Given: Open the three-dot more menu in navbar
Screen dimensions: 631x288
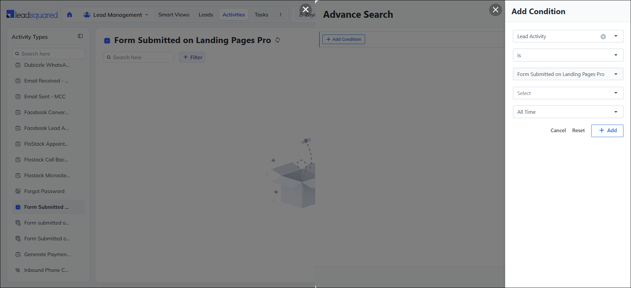Looking at the screenshot, I should click(x=280, y=15).
